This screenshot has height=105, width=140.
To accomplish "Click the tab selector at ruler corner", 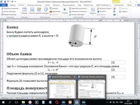I will click(2, 20).
